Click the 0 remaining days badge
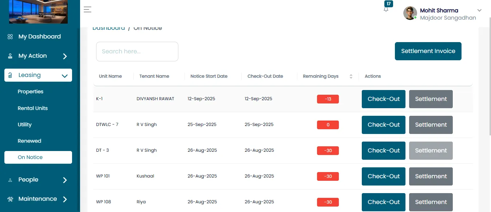The height and width of the screenshot is (212, 491). coord(328,125)
